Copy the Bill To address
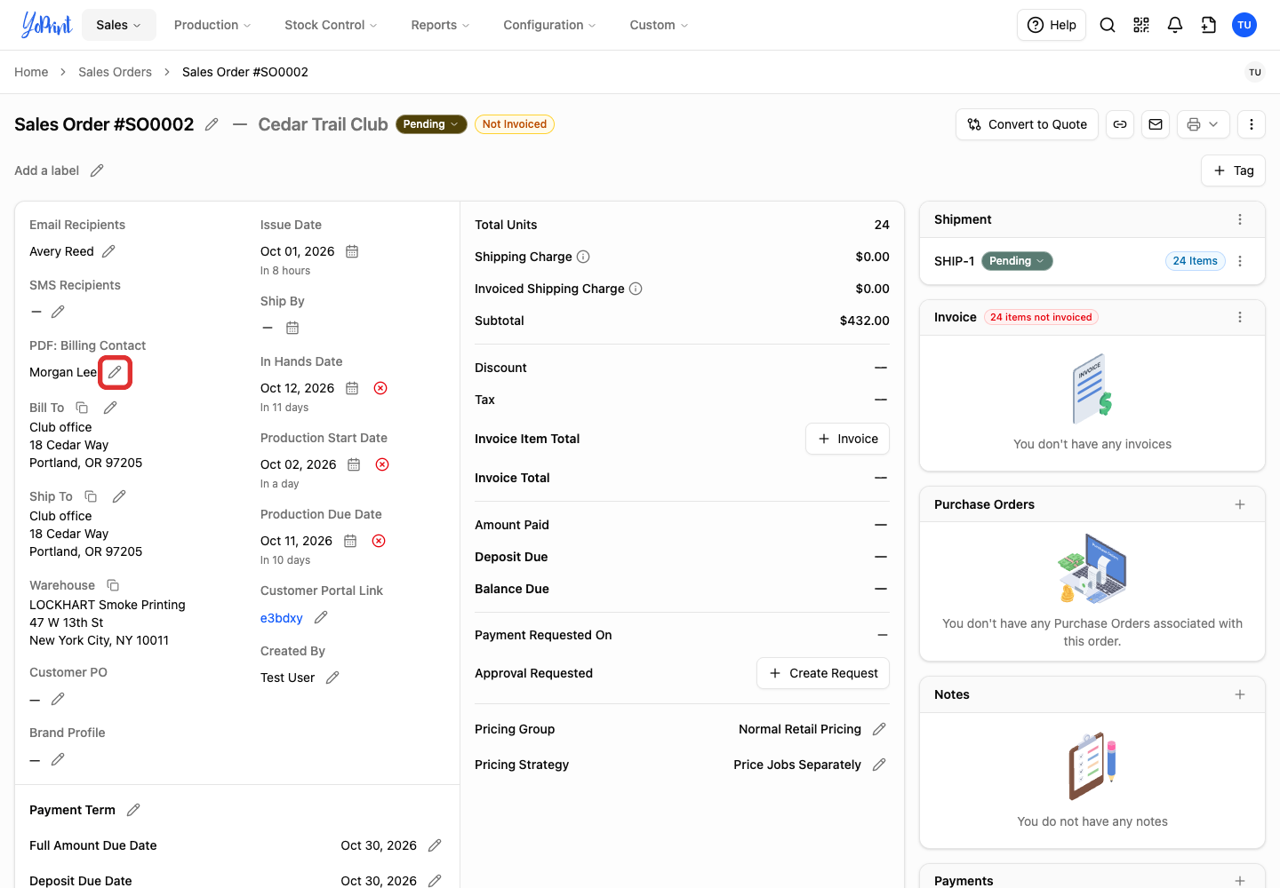 (82, 408)
